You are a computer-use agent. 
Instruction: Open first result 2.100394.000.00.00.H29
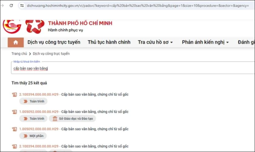(x=74, y=94)
